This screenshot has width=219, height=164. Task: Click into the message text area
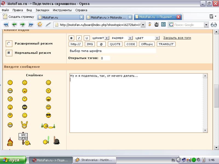(136, 103)
